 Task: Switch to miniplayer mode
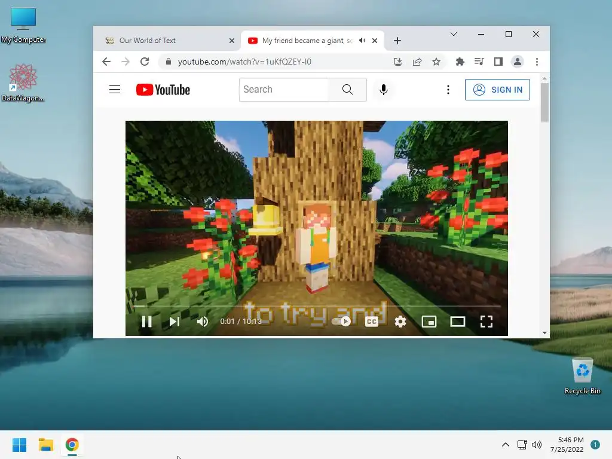[x=429, y=322]
